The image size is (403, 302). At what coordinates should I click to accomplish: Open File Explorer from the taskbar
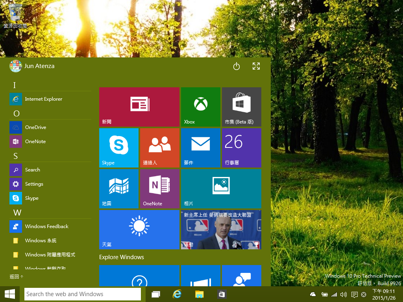pos(199,294)
